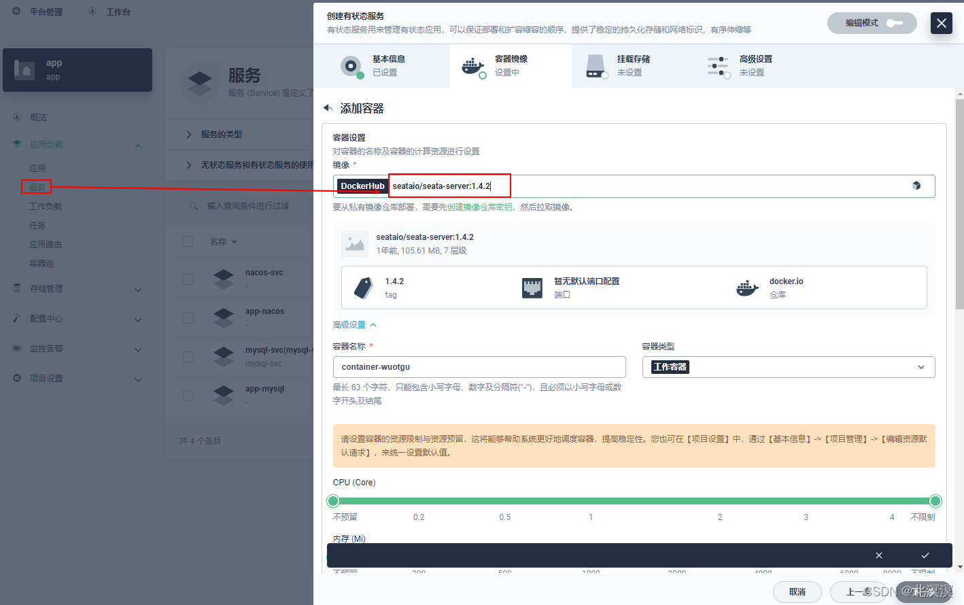Click the 1 Core mark on CPU slider

coord(591,517)
